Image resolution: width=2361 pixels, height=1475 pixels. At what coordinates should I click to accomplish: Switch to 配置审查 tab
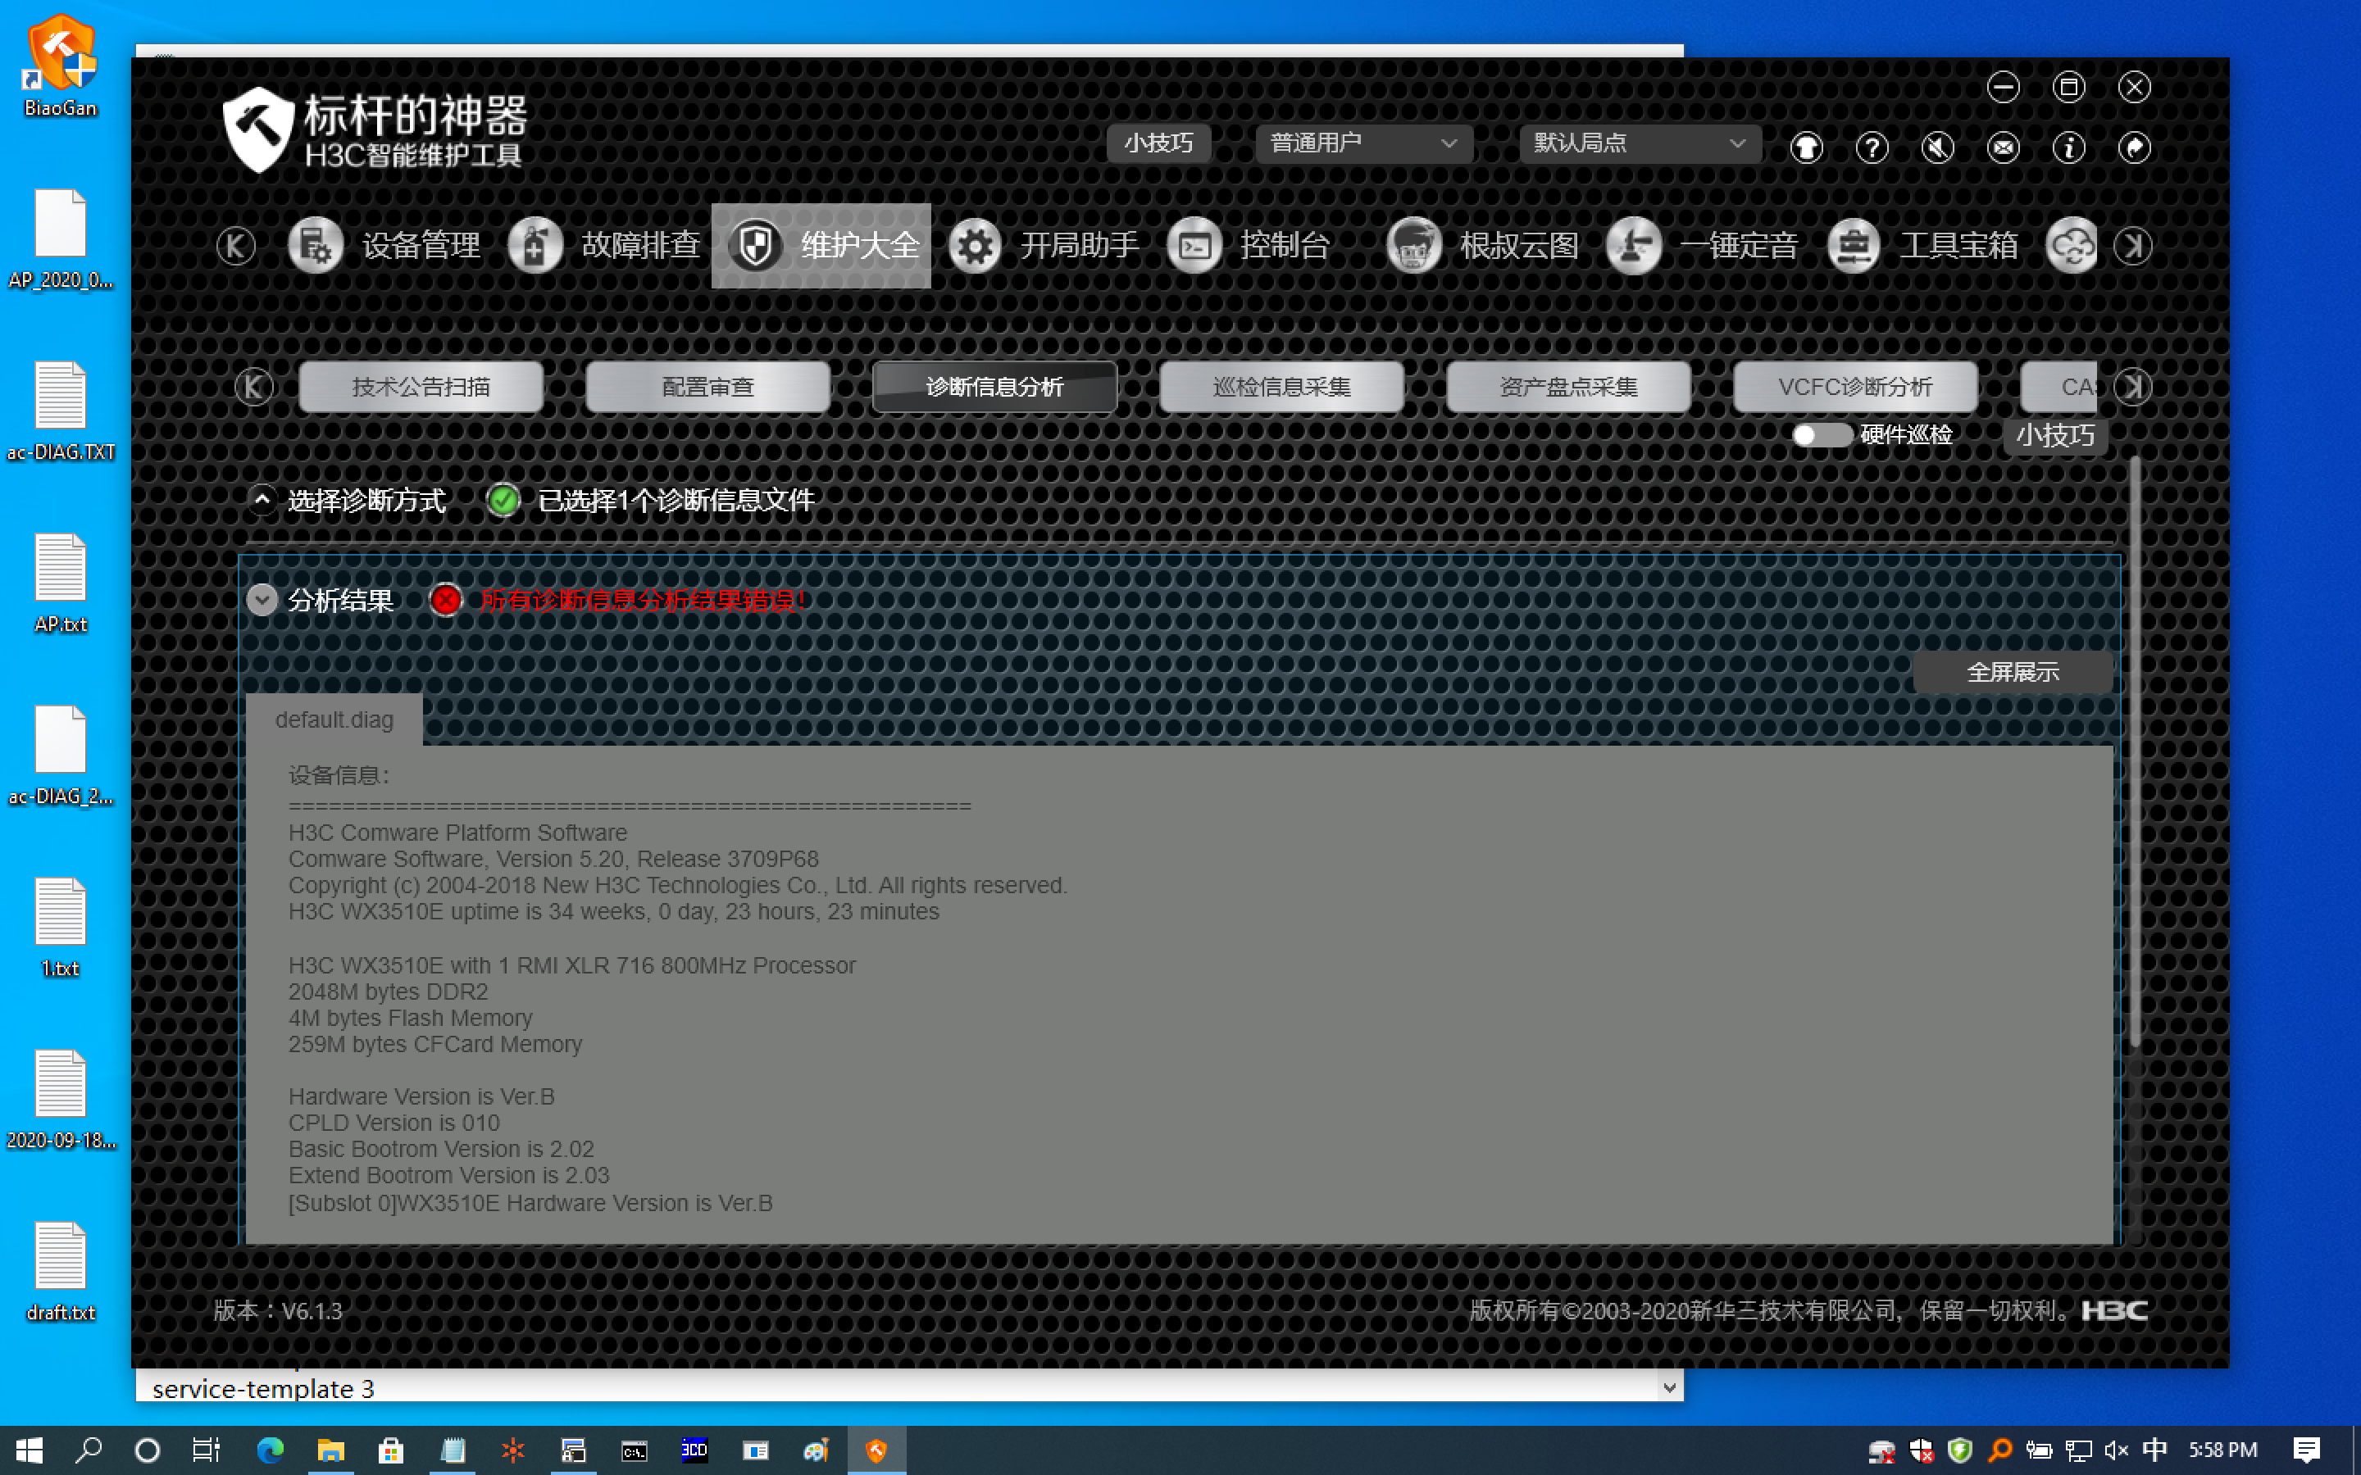pyautogui.click(x=707, y=388)
